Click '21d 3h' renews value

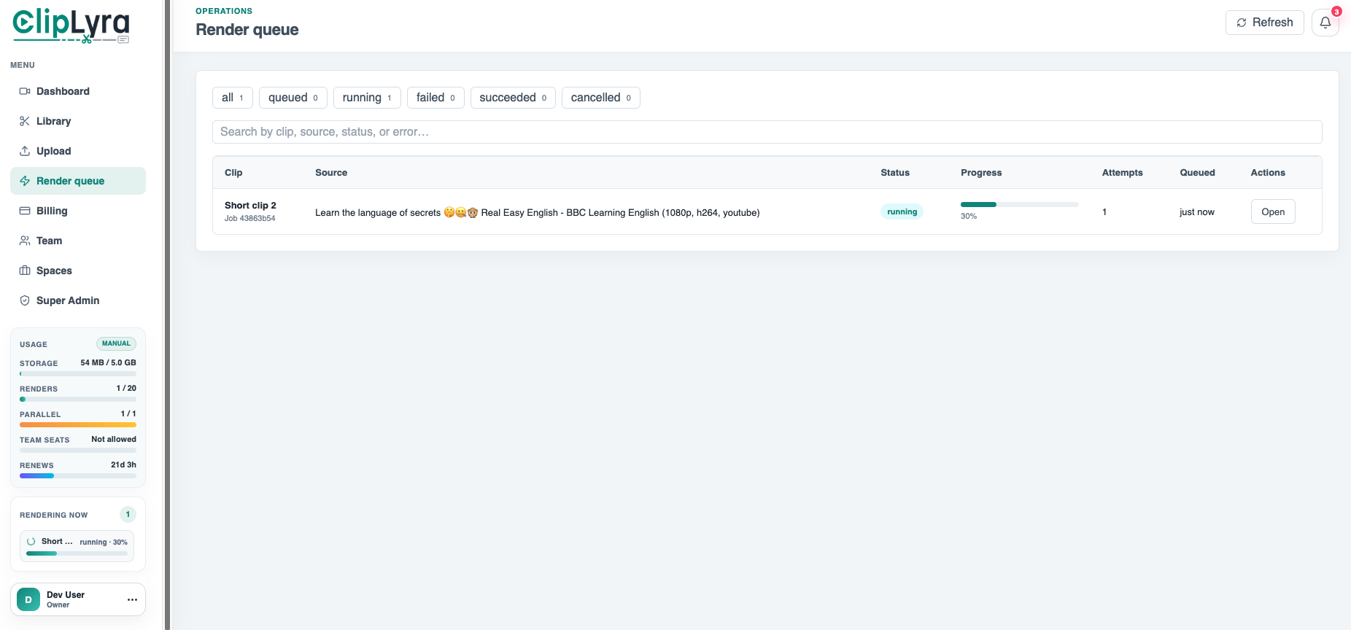(123, 464)
